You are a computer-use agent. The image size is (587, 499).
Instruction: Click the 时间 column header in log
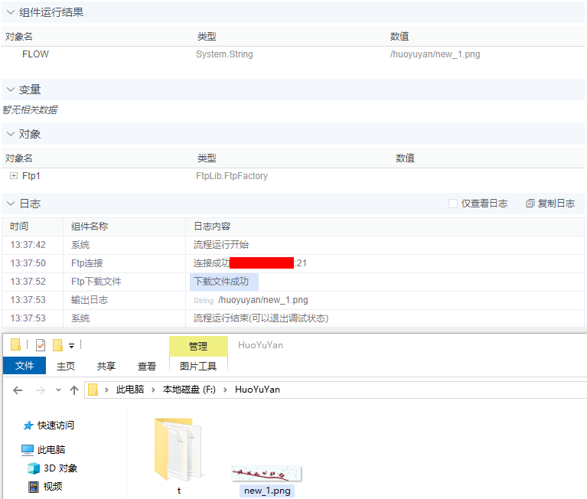click(x=19, y=226)
